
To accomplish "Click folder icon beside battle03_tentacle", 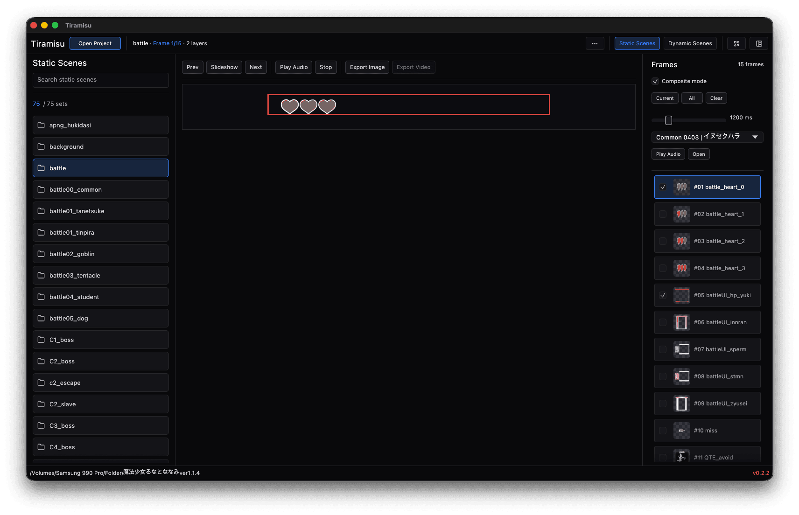I will tap(41, 275).
